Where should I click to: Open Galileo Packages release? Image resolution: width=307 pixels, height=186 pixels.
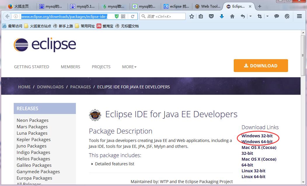(x=34, y=166)
